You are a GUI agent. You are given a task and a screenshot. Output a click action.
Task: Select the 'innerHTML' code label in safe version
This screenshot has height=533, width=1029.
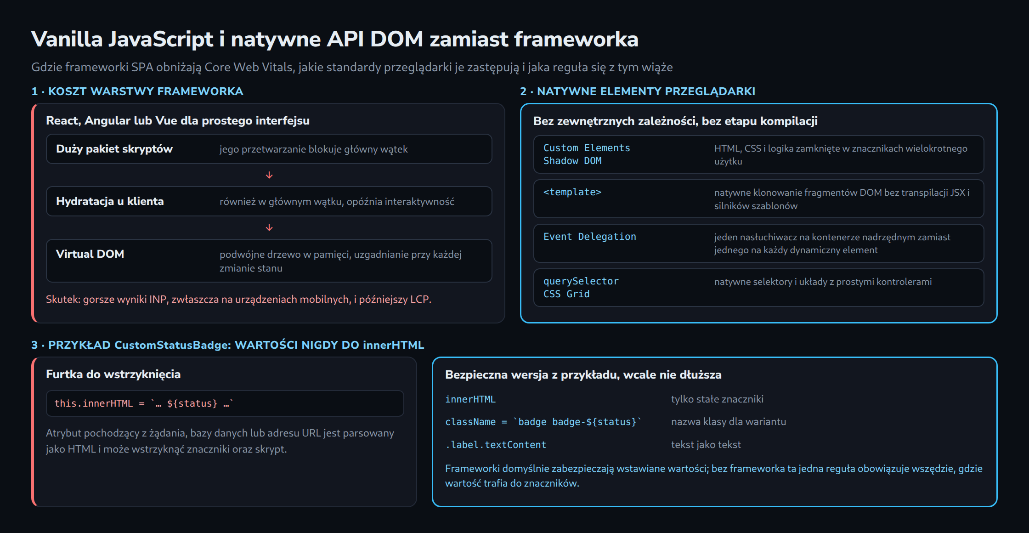pyautogui.click(x=470, y=399)
